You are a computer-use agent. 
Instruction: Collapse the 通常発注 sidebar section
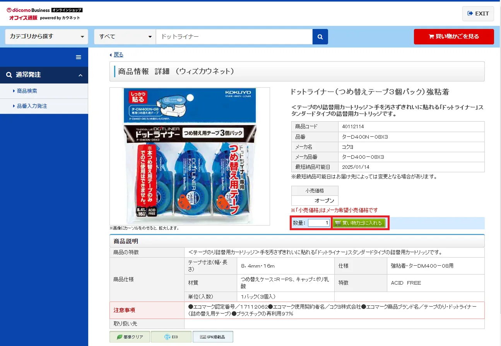[80, 75]
